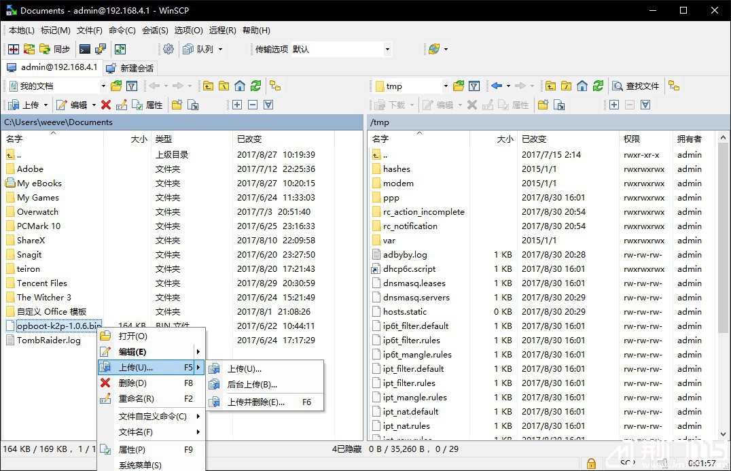This screenshot has height=471, width=731.
Task: Select remote folder rc_action_incomplete
Action: click(423, 212)
